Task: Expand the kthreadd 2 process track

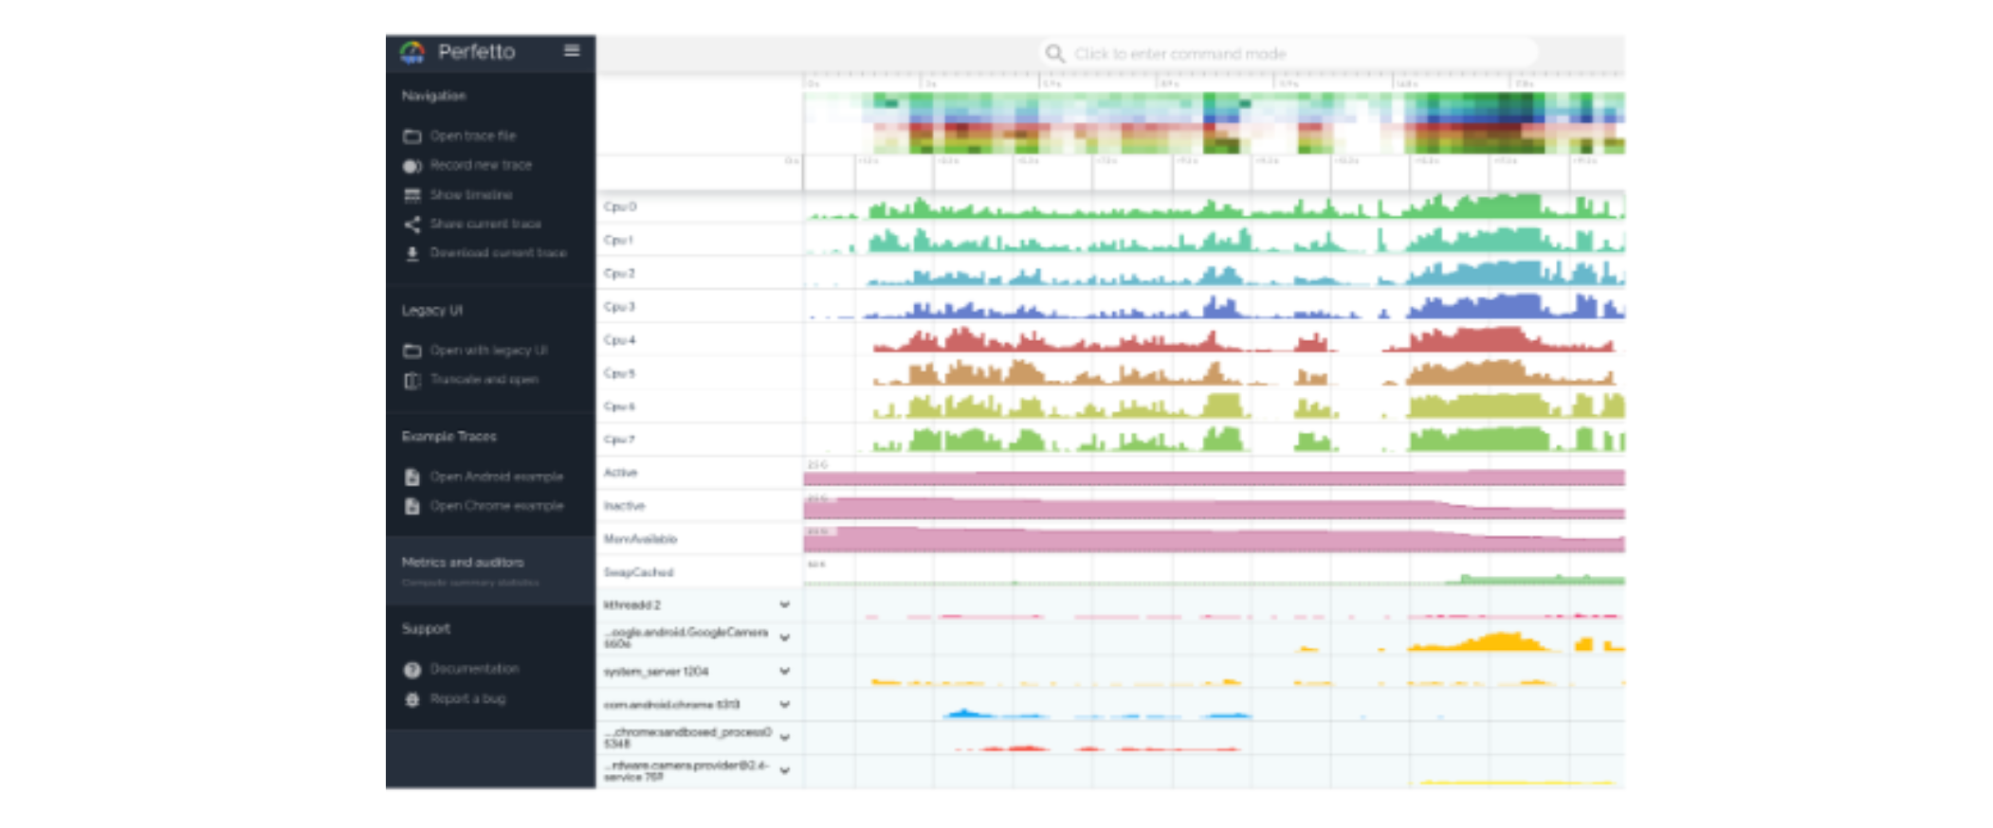Action: click(x=784, y=604)
